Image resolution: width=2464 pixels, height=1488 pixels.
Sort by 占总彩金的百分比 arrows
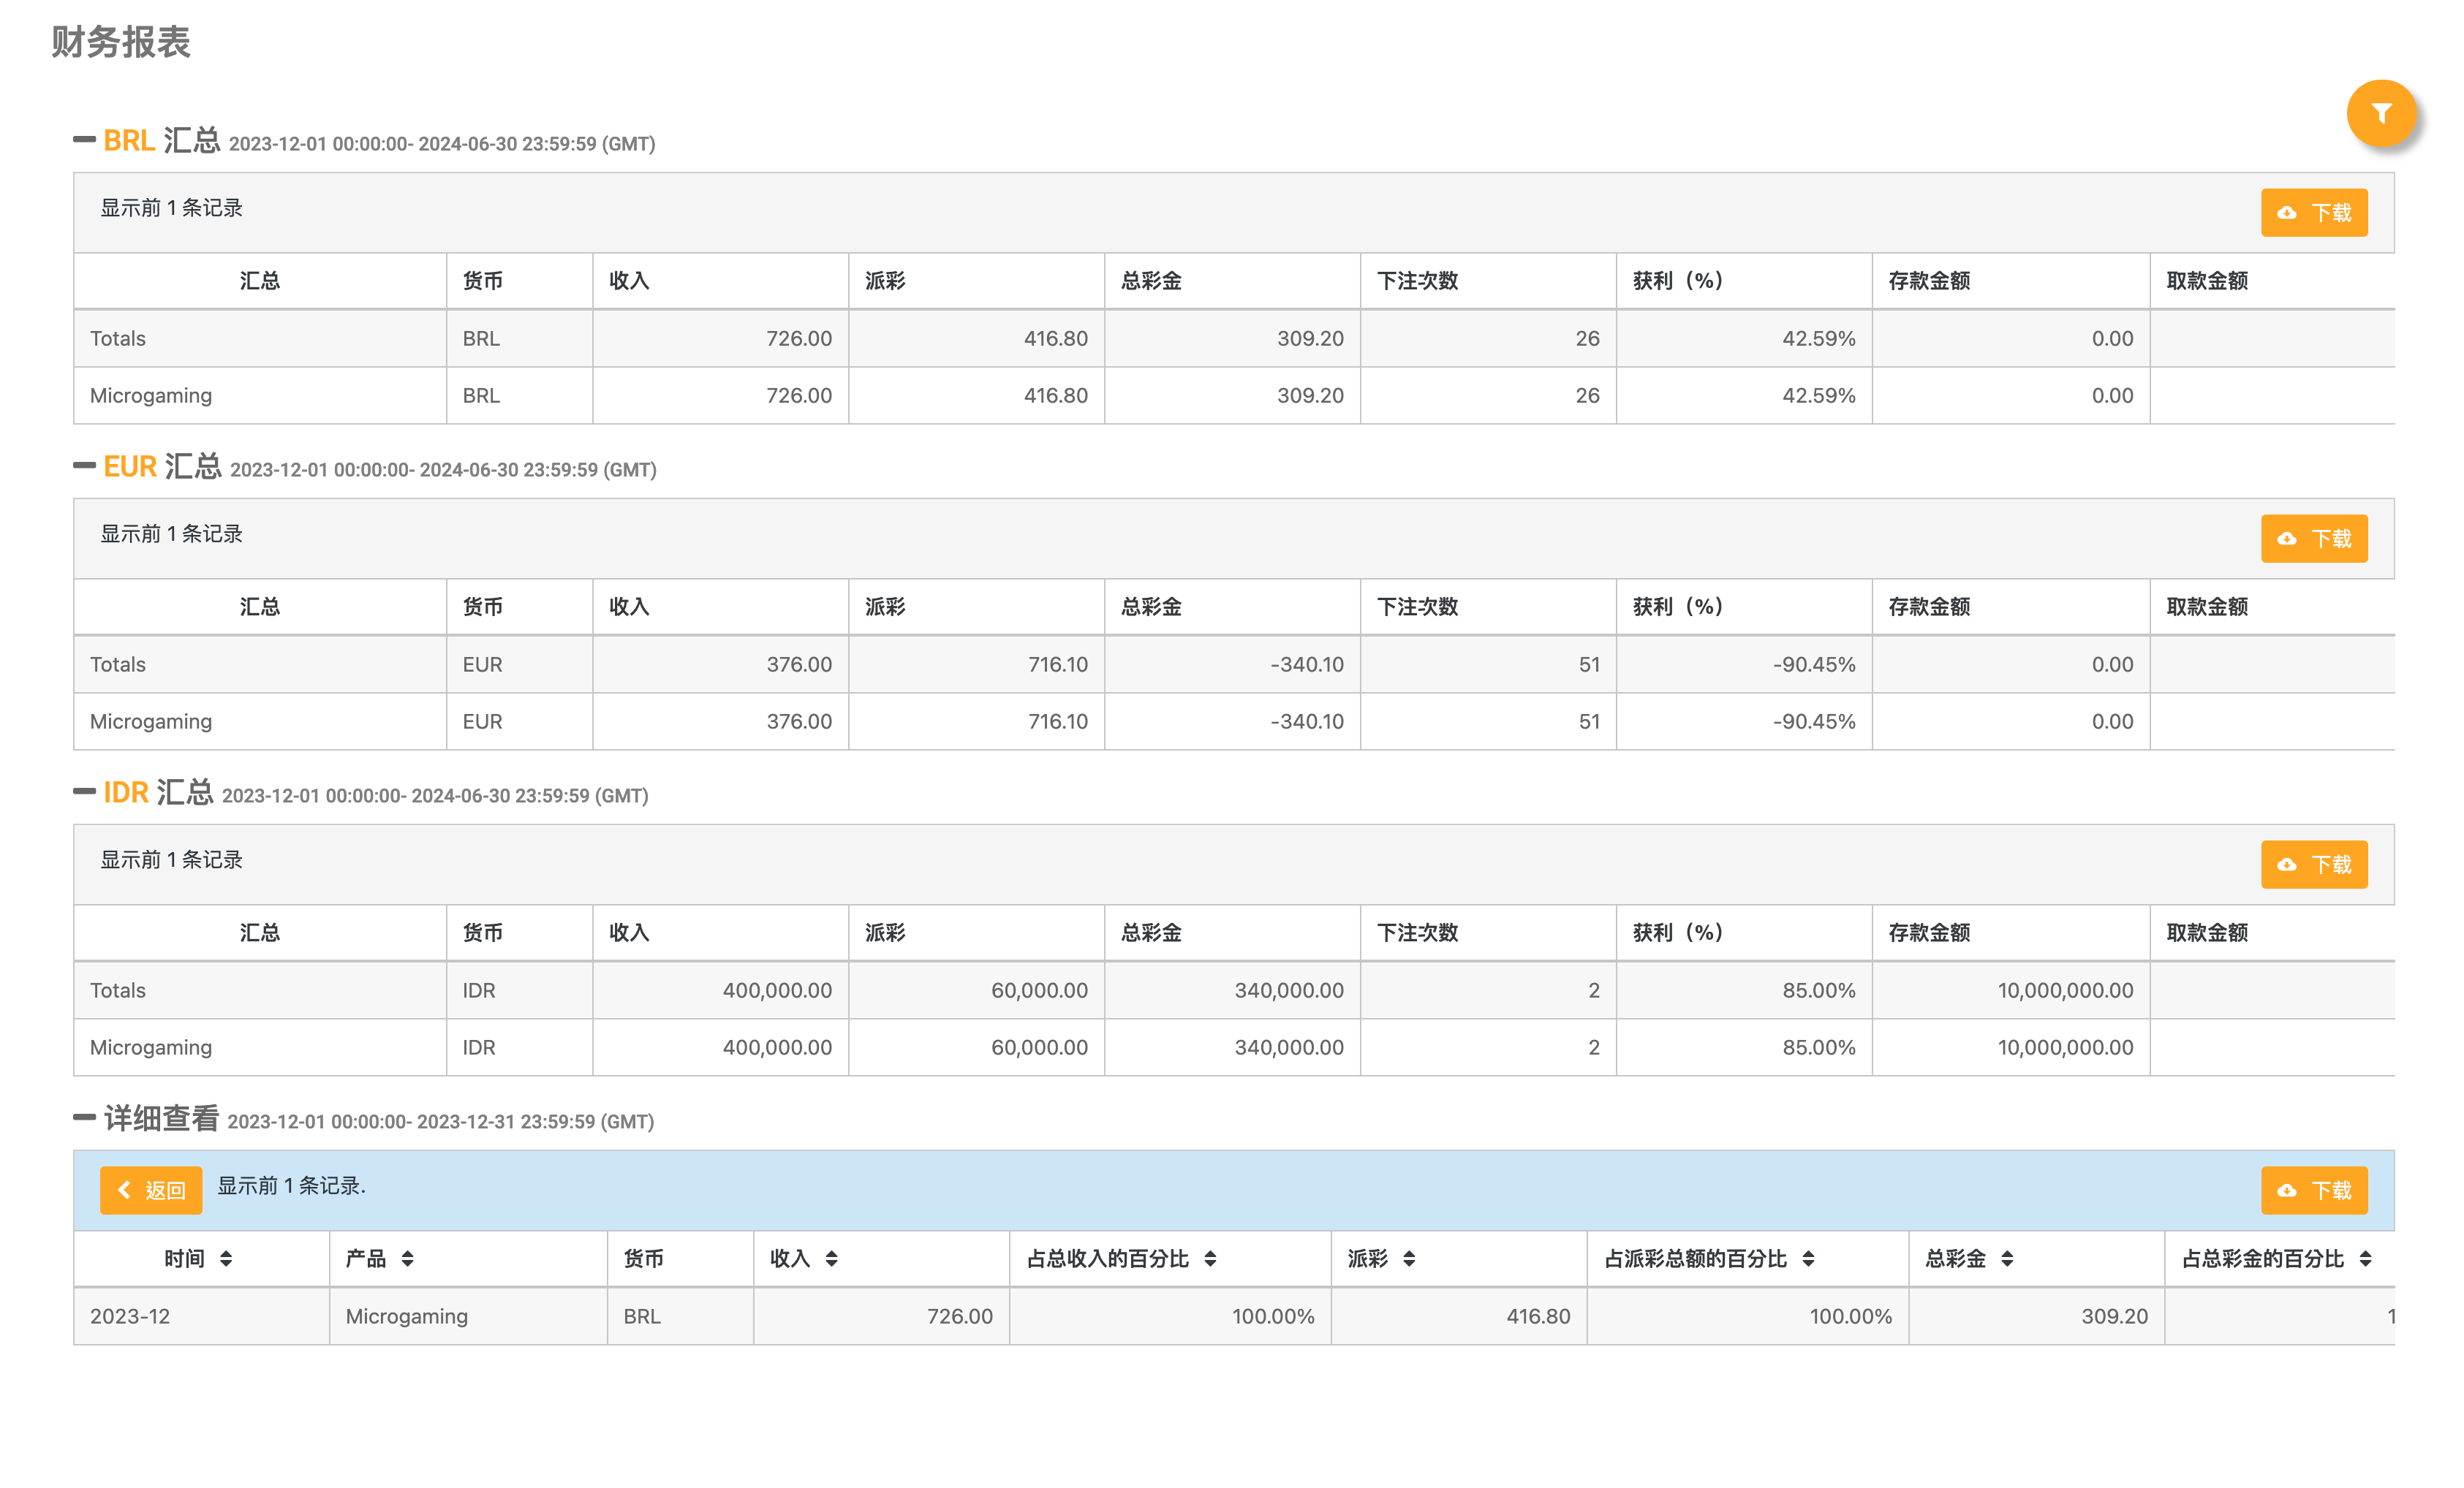[2365, 1259]
